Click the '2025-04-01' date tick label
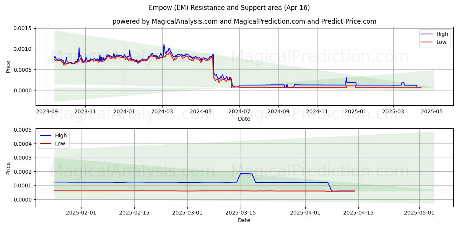Image resolution: width=459 pixels, height=229 pixels. [305, 213]
